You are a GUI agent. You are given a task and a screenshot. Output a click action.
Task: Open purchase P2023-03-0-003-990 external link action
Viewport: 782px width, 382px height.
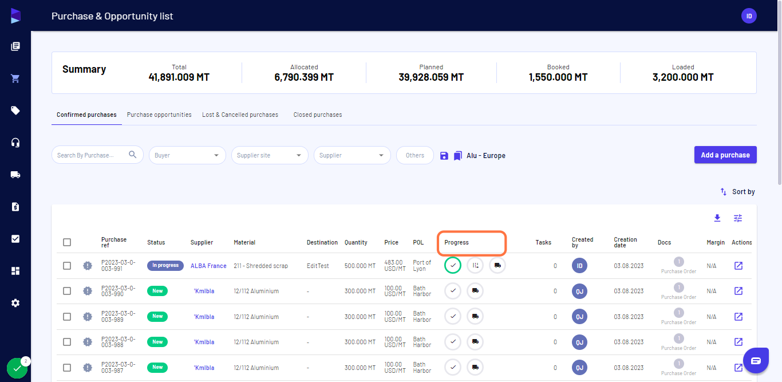(x=738, y=291)
